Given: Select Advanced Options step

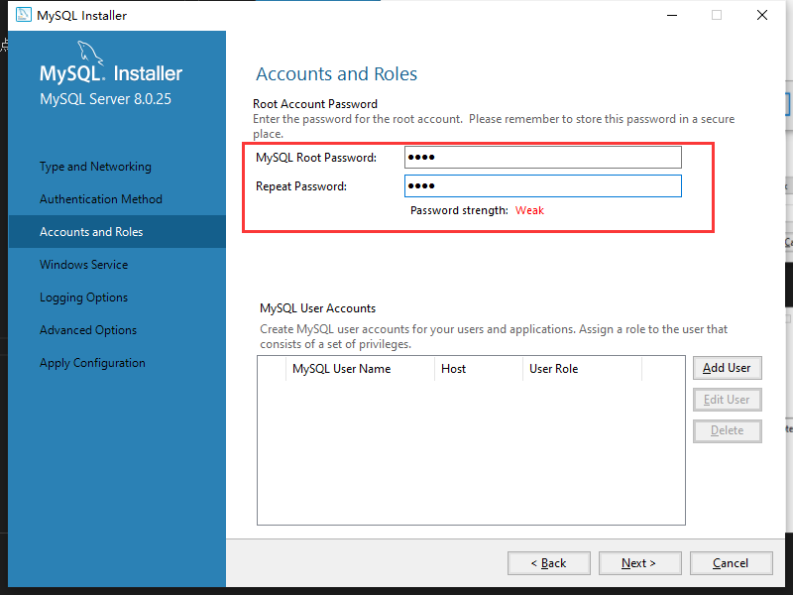Looking at the screenshot, I should [x=88, y=330].
